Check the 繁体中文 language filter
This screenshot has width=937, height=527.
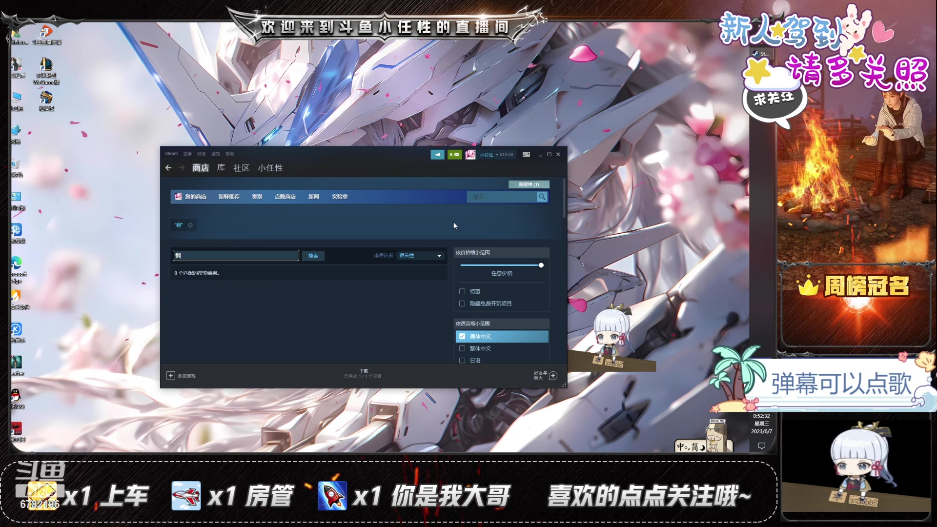[462, 348]
